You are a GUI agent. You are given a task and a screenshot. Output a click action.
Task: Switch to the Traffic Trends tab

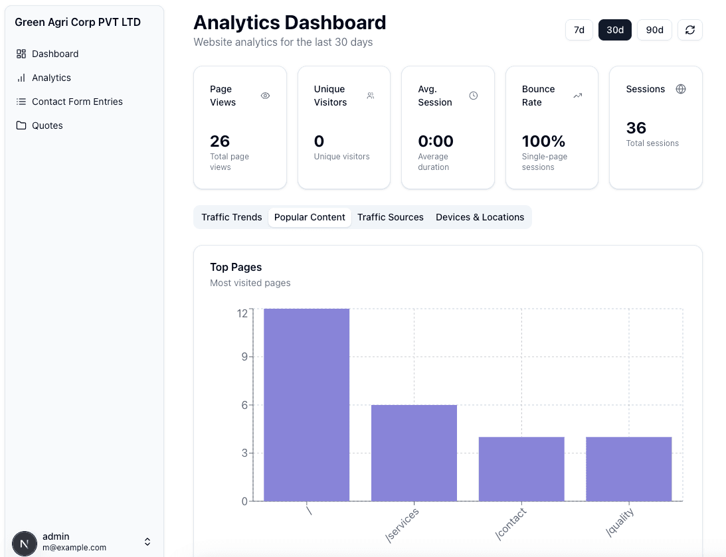click(x=231, y=217)
